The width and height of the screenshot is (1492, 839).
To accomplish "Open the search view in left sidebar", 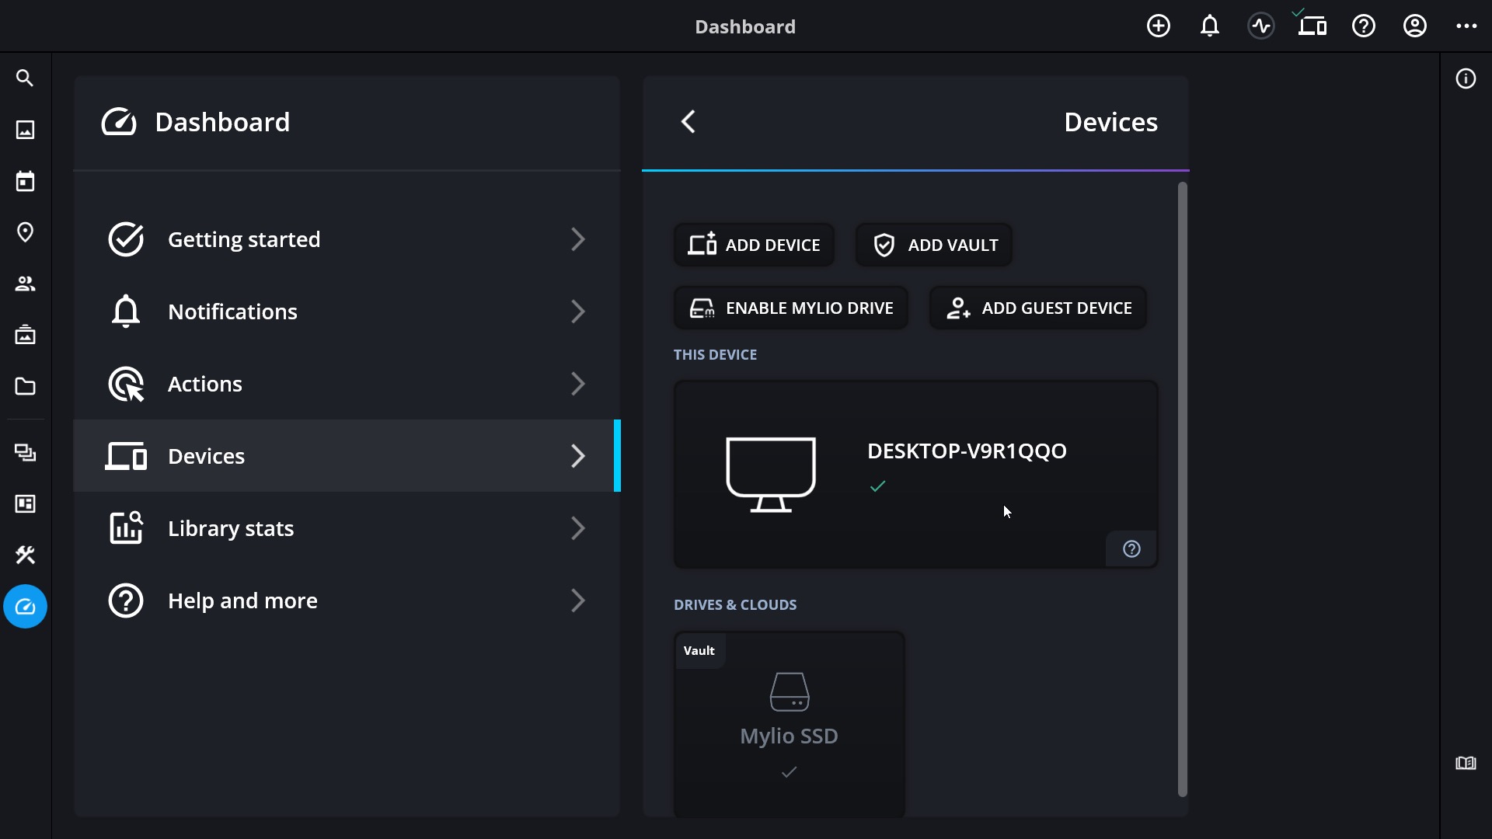I will [25, 78].
